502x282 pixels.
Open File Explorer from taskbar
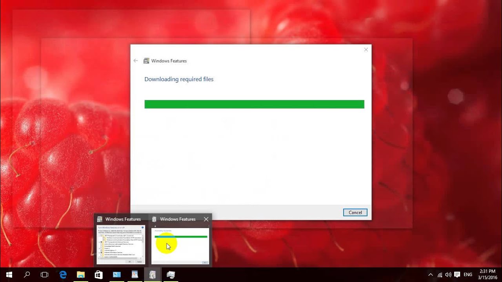click(81, 275)
